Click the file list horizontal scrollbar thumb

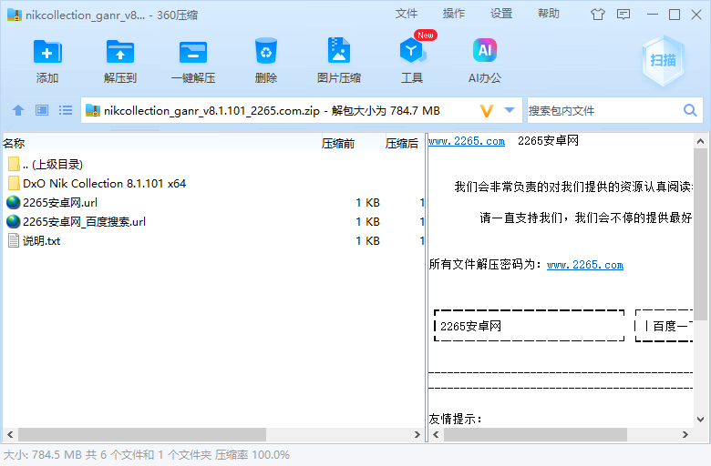(141, 435)
